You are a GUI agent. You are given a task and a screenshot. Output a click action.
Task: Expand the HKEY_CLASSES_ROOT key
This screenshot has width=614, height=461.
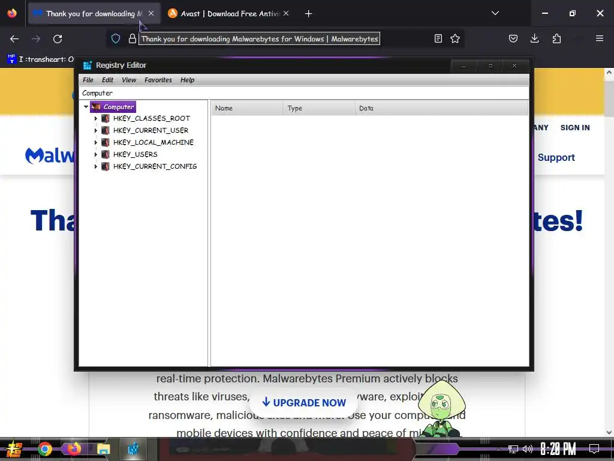(96, 118)
